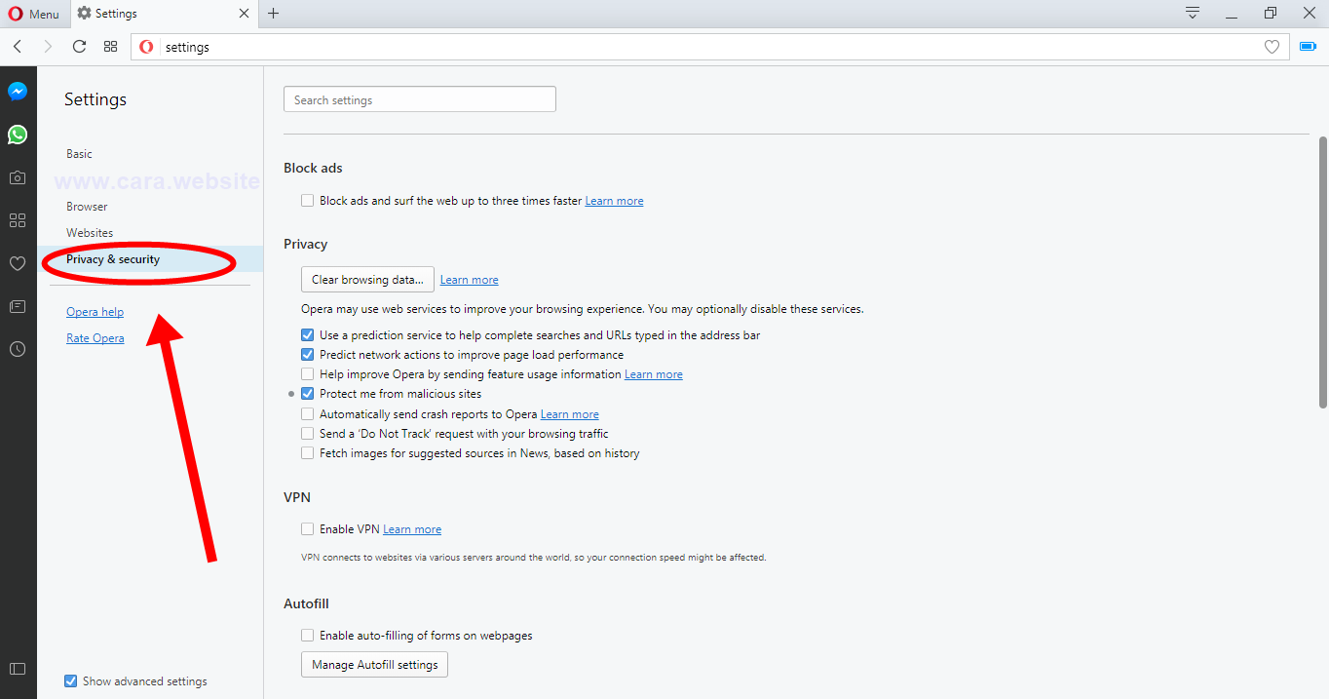Click the battery saver icon
Screen dimensions: 1329x699
pos(1308,46)
